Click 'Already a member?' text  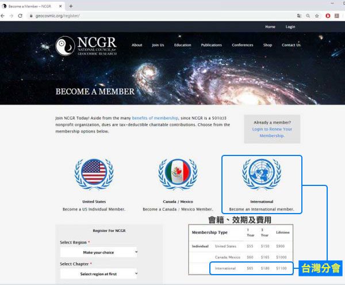click(x=272, y=123)
